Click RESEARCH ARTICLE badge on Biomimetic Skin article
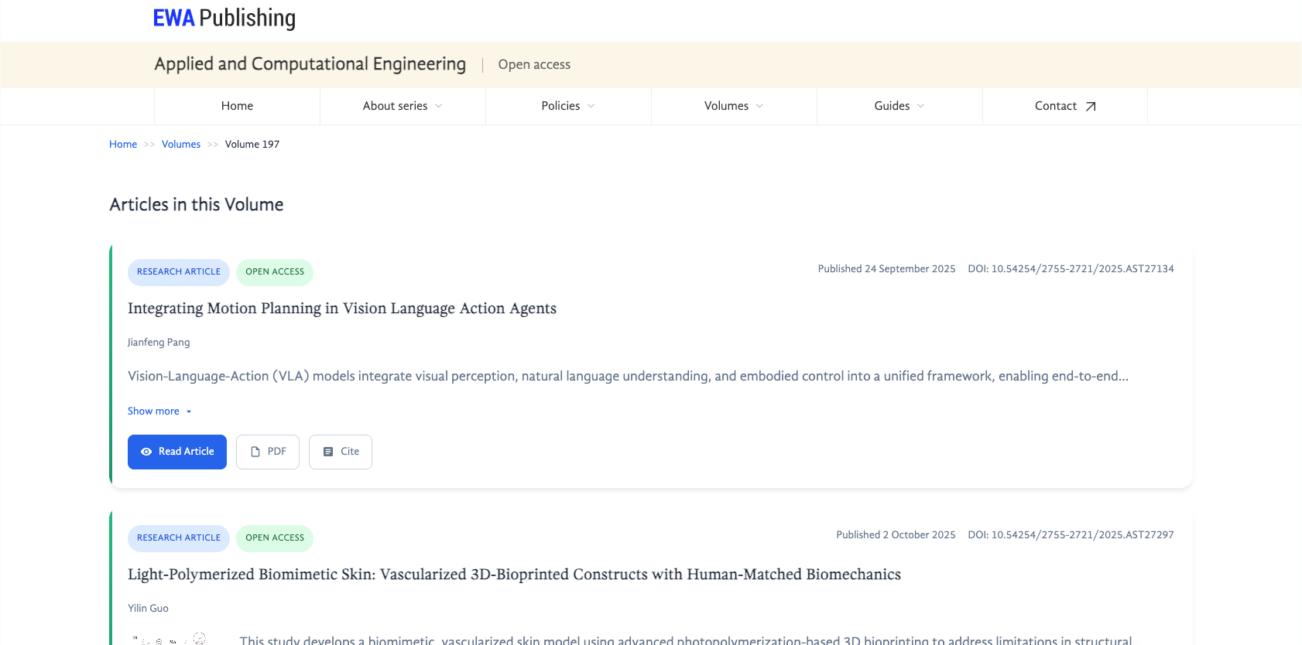The width and height of the screenshot is (1302, 645). (x=179, y=538)
